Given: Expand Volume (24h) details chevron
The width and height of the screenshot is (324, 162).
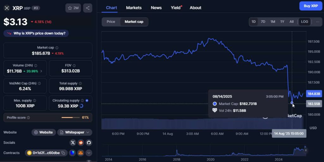Looking at the screenshot, I should coord(41,71).
